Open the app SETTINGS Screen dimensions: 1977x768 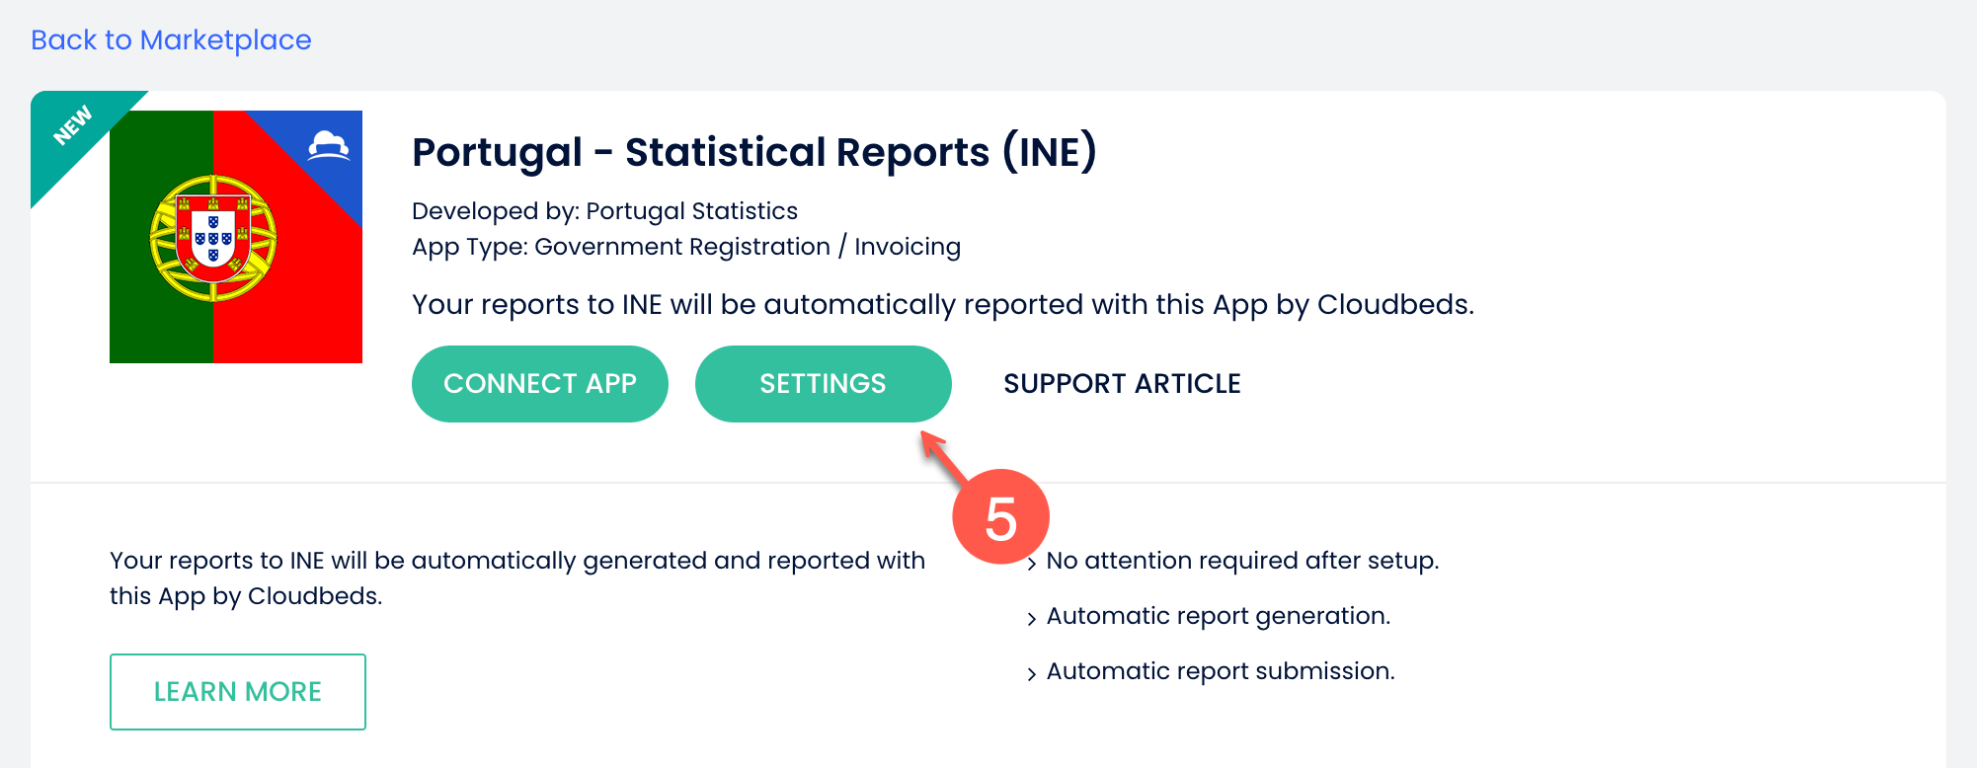click(823, 384)
